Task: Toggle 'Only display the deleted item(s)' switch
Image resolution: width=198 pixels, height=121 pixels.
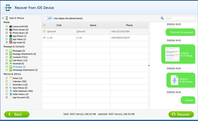Action: [48, 18]
